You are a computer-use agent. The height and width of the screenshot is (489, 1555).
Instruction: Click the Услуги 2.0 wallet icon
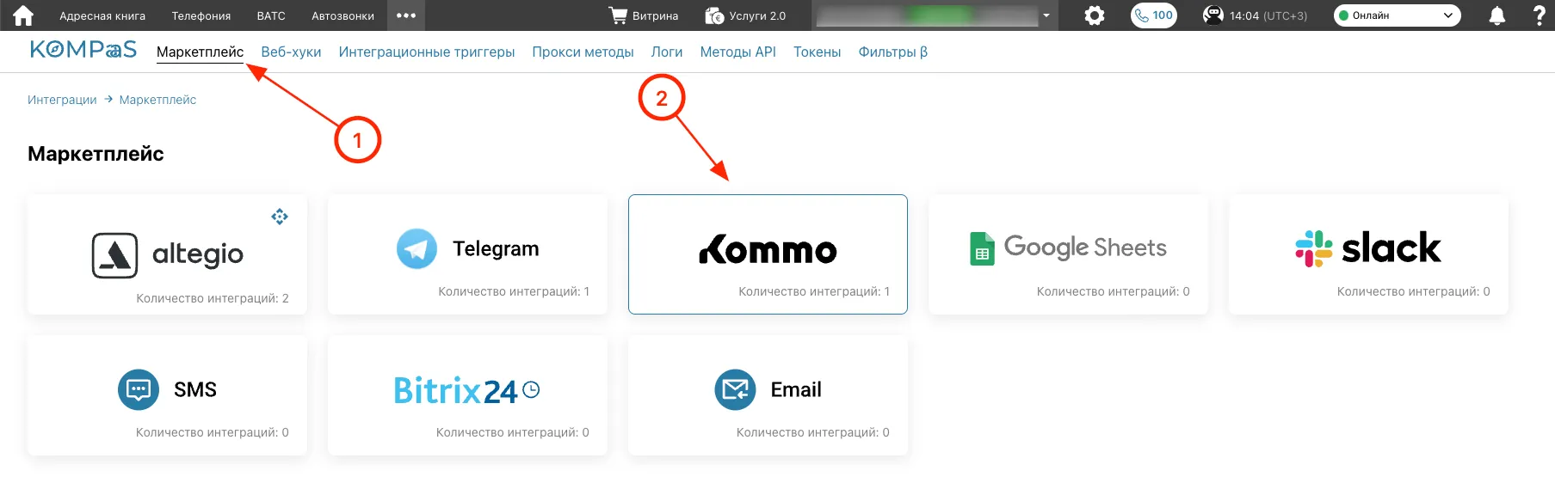click(714, 15)
